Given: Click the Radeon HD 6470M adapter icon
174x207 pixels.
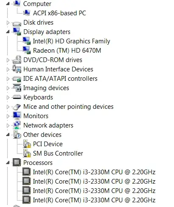Looking at the screenshot, I should point(27,50).
